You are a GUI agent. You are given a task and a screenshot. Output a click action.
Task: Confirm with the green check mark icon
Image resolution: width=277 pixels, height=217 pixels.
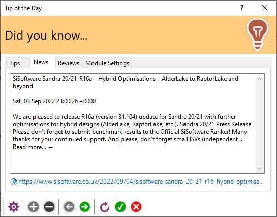point(120,206)
